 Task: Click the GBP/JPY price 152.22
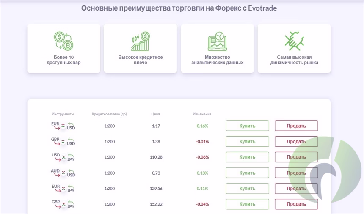pos(156,204)
